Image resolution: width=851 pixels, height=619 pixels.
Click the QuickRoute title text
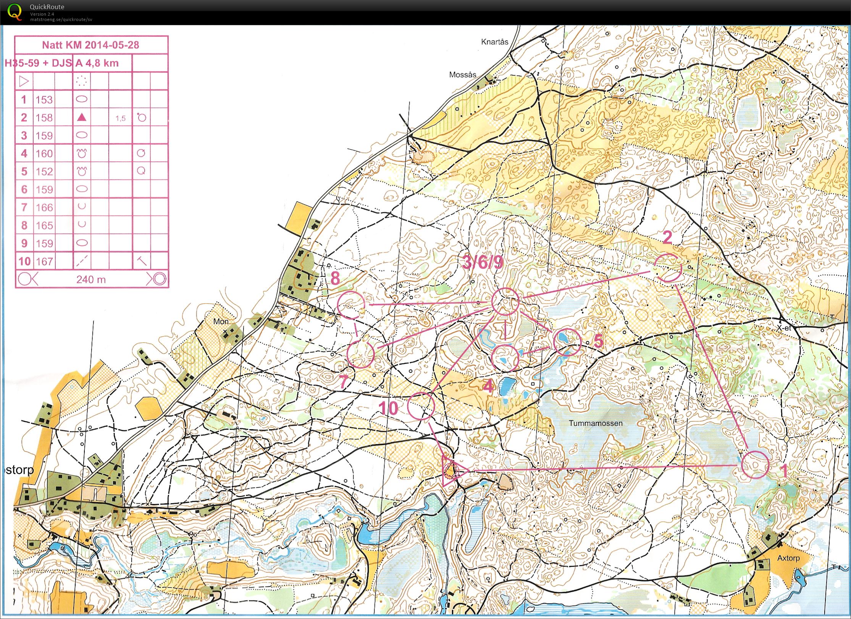(x=47, y=7)
